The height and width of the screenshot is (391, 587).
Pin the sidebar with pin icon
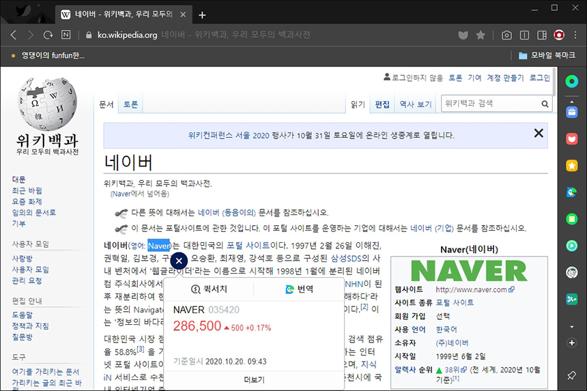point(572,375)
